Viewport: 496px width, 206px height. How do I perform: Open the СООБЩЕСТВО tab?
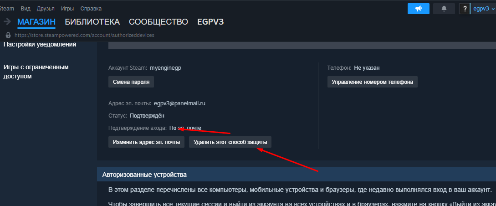(x=158, y=22)
